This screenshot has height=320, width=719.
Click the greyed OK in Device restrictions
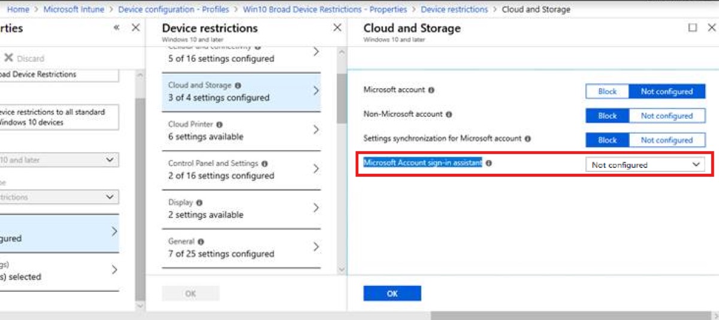(191, 293)
